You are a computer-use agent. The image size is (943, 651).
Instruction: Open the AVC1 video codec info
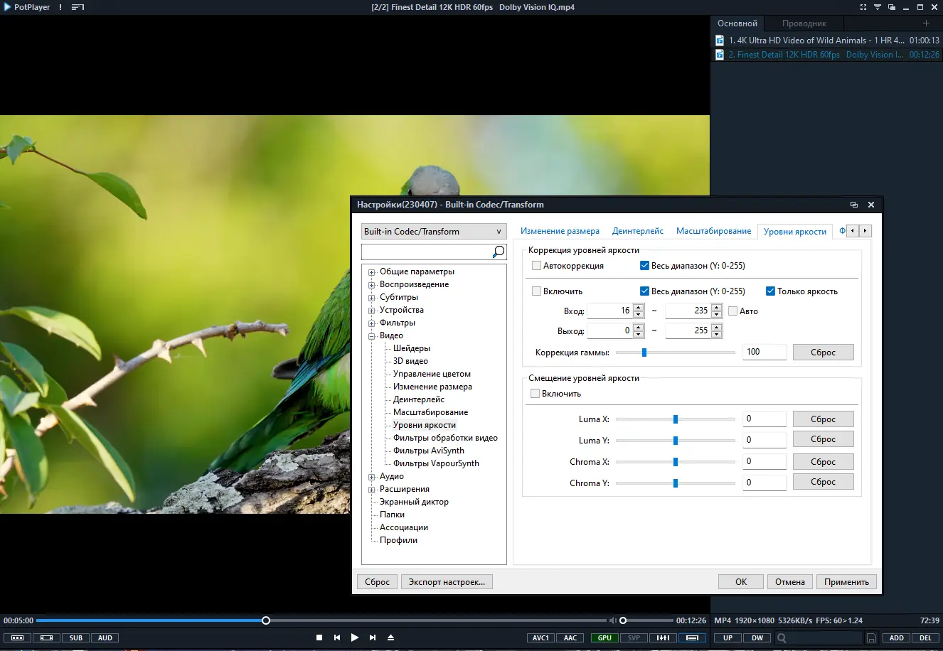[x=540, y=637]
